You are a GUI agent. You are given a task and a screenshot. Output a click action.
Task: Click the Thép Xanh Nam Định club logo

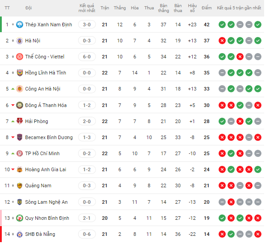click(20, 25)
